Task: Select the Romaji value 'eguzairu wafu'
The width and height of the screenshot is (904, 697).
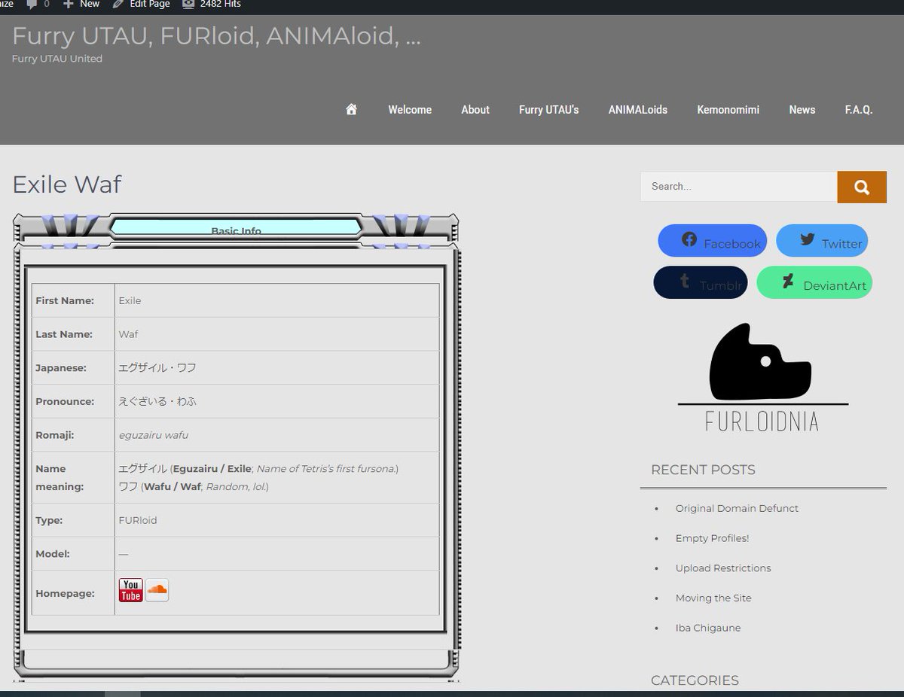Action: 154,435
